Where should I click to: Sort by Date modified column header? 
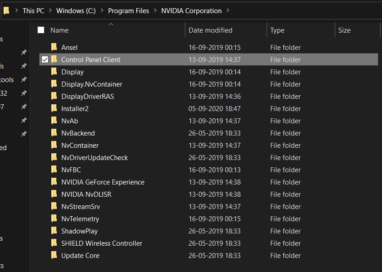pos(210,30)
